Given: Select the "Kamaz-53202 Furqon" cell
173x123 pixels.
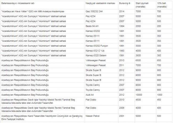Looking at the screenshot, I should click(x=96, y=46).
